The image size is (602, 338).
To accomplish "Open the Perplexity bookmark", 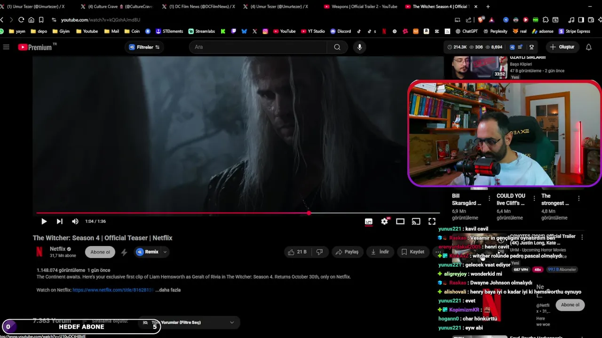I will pos(494,31).
